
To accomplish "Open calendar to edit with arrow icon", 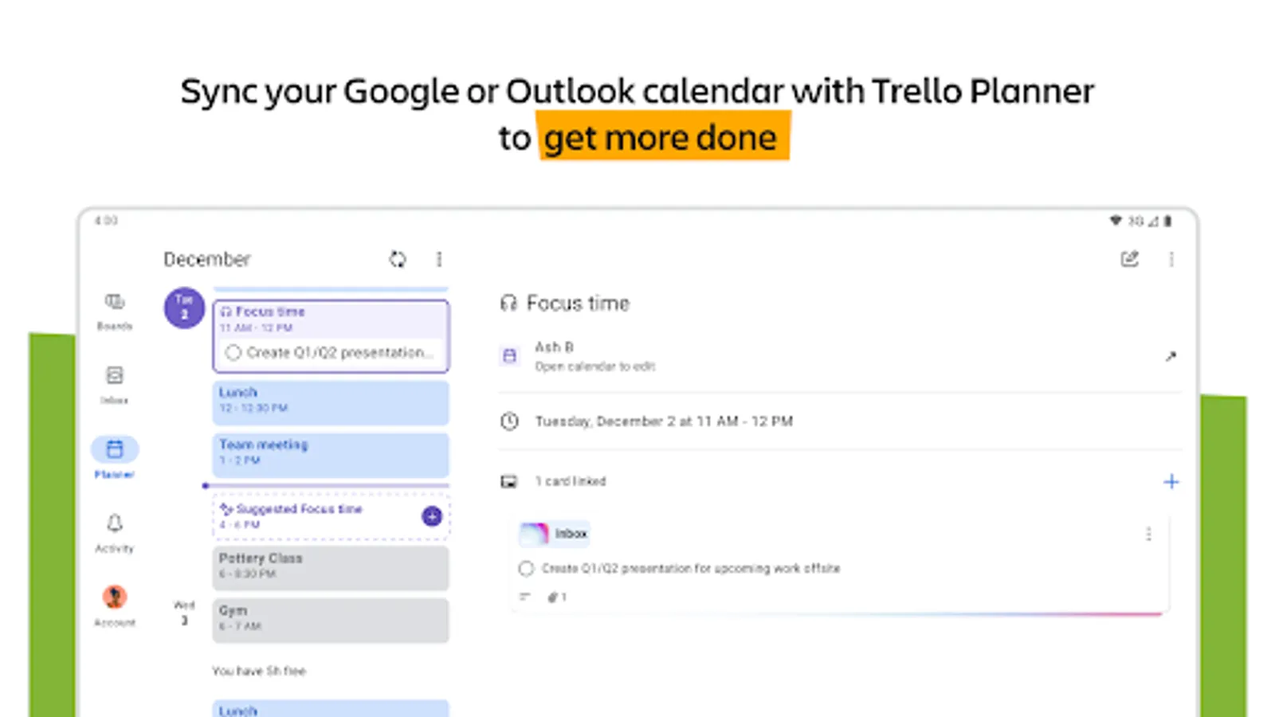I will [x=1170, y=356].
